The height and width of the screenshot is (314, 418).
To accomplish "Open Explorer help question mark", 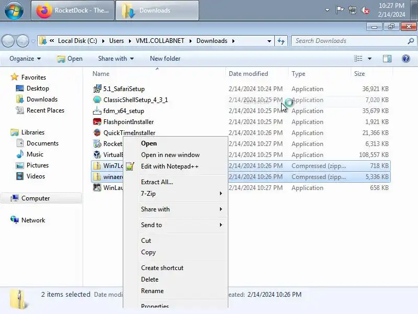I will click(x=406, y=59).
